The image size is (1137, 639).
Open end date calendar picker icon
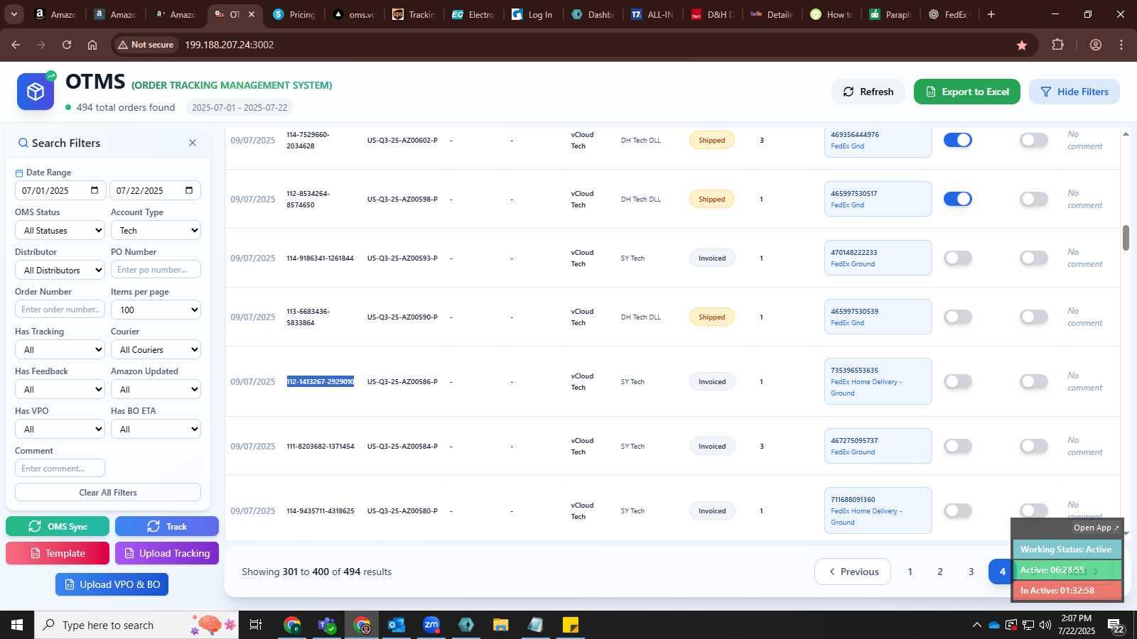[189, 190]
